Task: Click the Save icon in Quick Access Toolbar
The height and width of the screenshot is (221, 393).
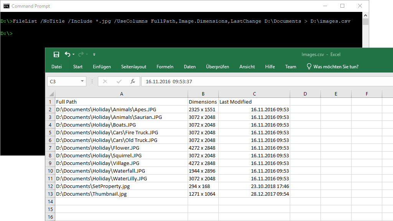Action: 56,54
